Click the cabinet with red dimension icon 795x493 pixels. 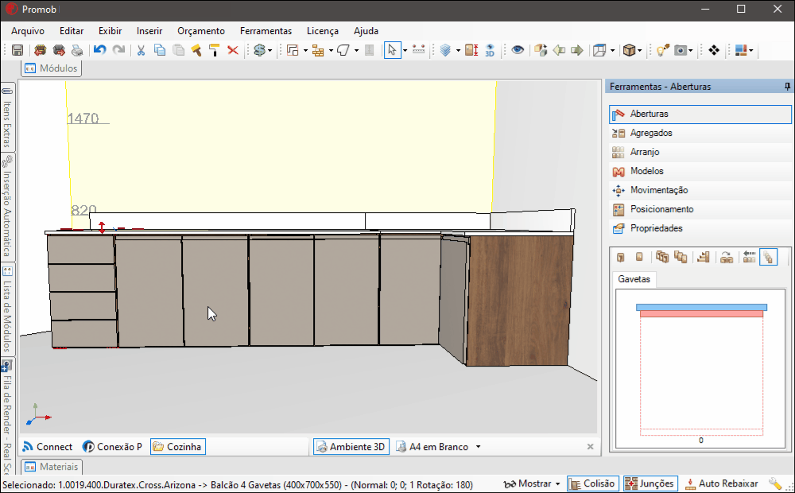pos(471,50)
